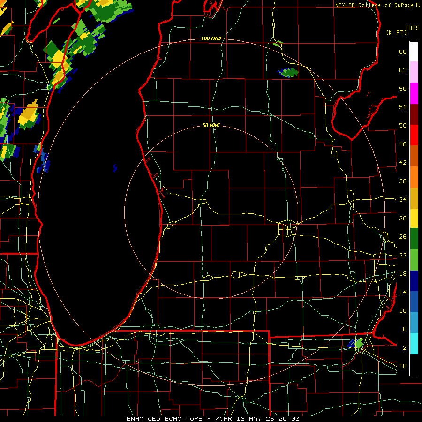The image size is (422, 422).
Task: Select the cyan legend swatch above 2
Action: pos(414,344)
